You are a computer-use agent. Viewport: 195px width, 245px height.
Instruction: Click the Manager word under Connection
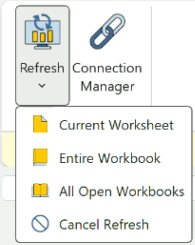point(108,87)
